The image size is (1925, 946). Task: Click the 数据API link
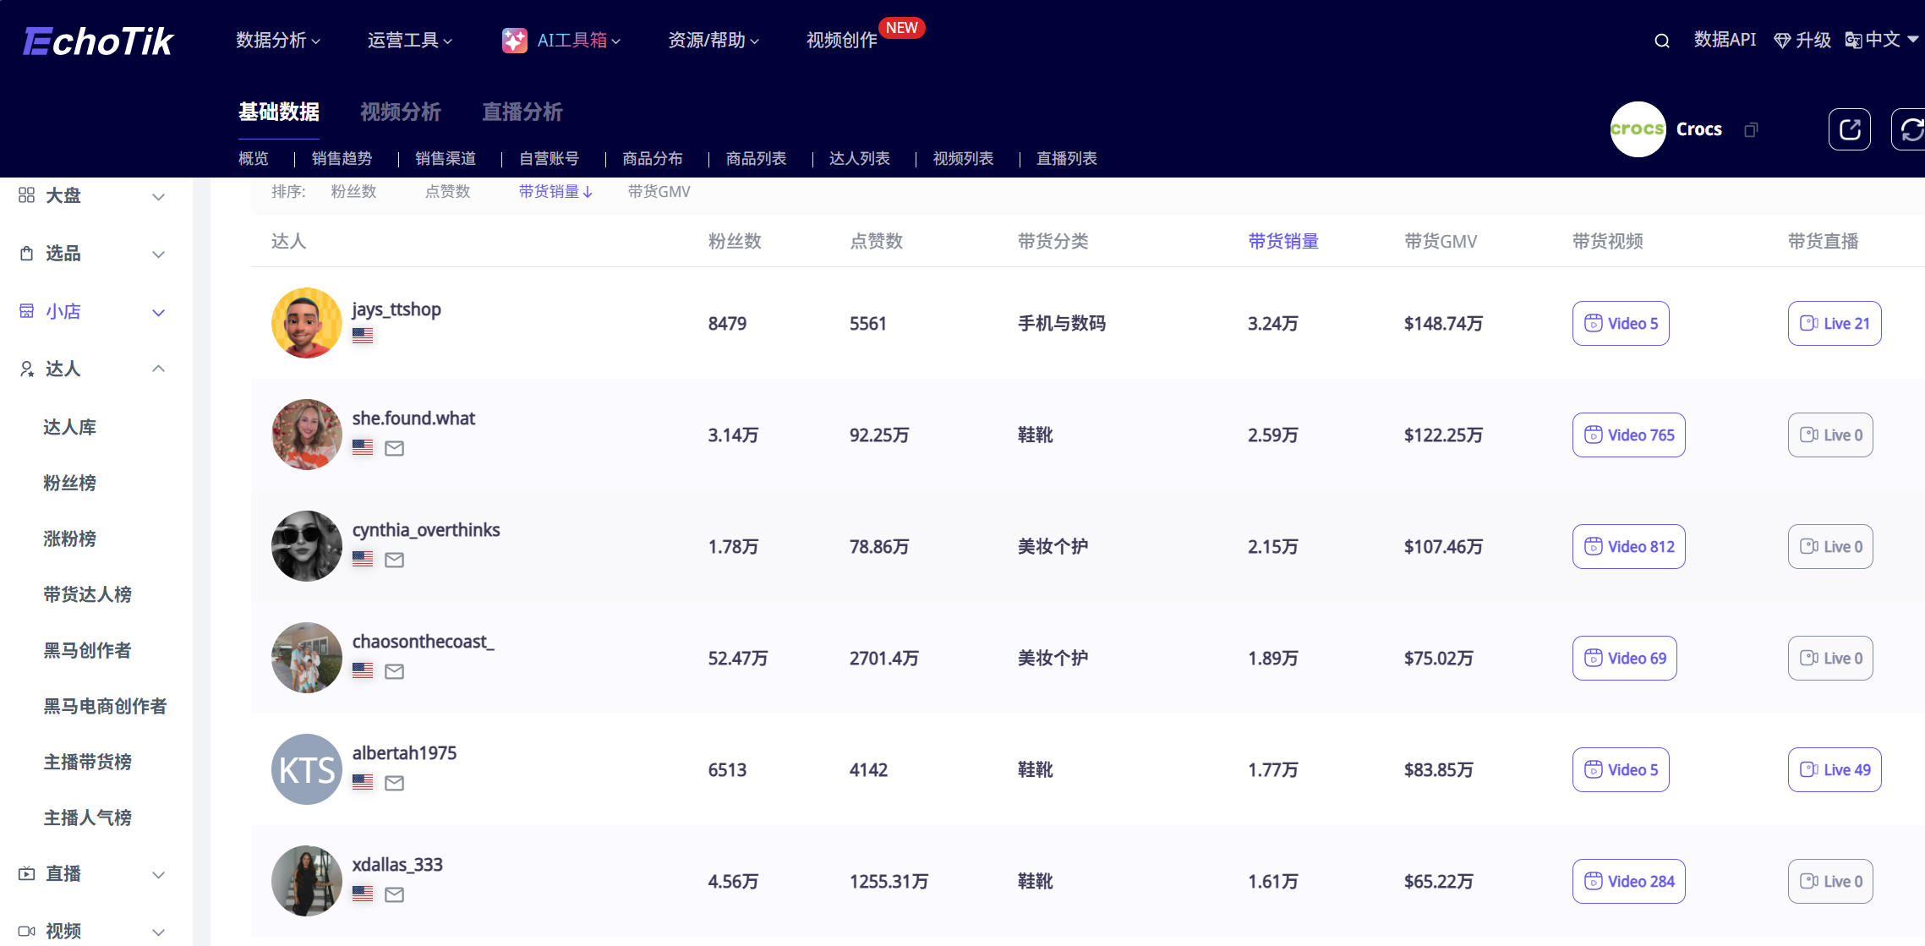pos(1725,40)
